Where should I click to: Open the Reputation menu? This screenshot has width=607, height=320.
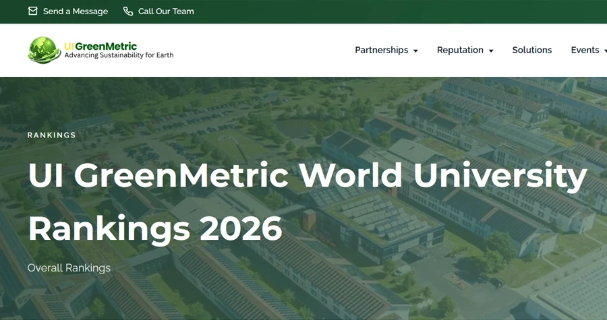click(x=460, y=51)
